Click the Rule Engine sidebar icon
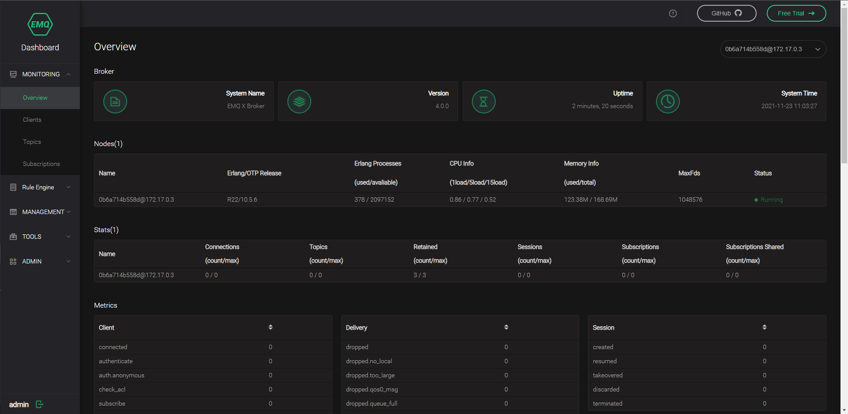This screenshot has height=414, width=848. point(13,187)
